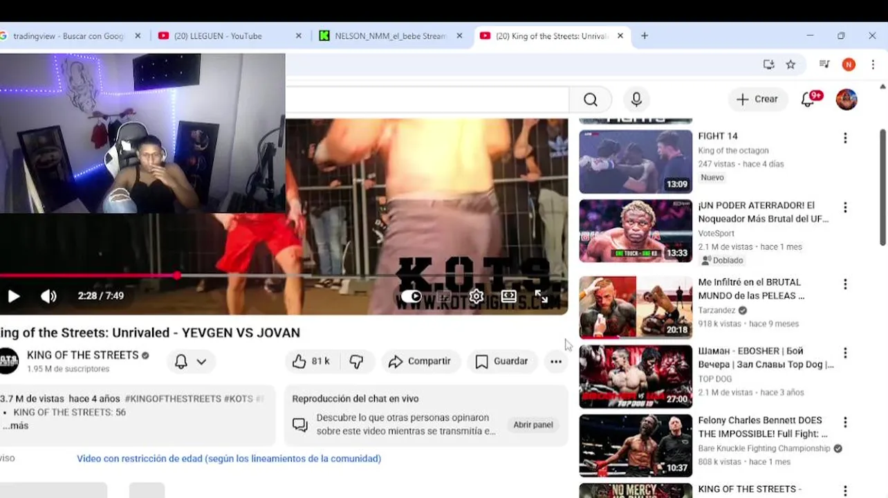Open FIGHT 14 video thumbnail
Image resolution: width=888 pixels, height=498 pixels.
[636, 162]
